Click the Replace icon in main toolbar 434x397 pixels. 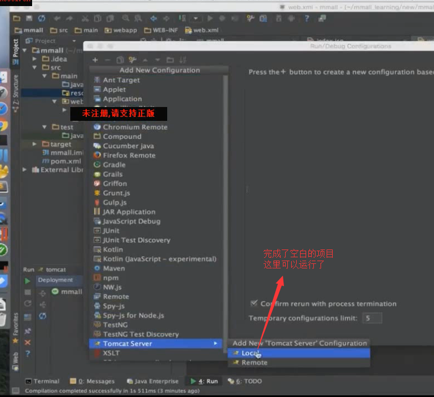138,18
